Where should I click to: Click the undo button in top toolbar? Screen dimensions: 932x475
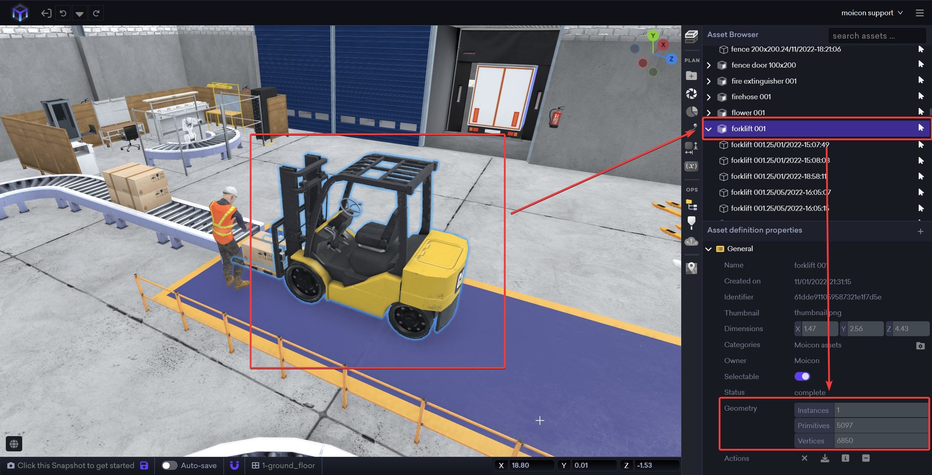[x=63, y=13]
